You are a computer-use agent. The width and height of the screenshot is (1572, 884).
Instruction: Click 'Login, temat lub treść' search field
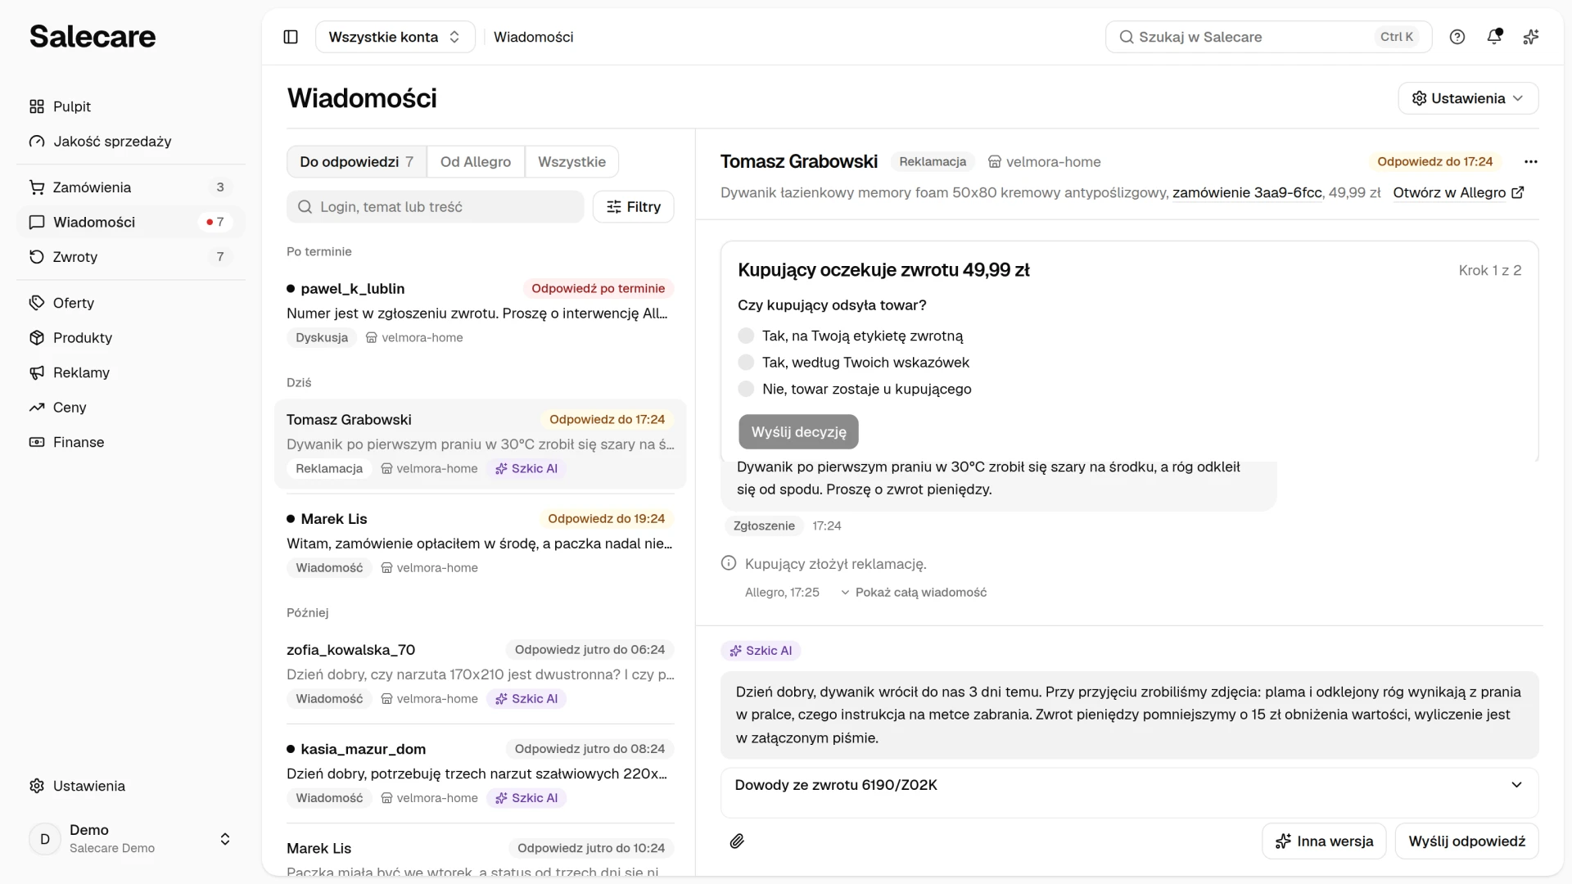pyautogui.click(x=435, y=207)
